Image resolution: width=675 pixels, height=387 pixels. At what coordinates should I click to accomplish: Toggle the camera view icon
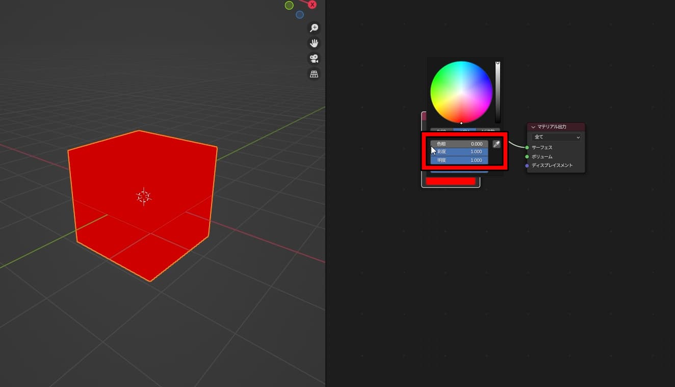tap(314, 59)
